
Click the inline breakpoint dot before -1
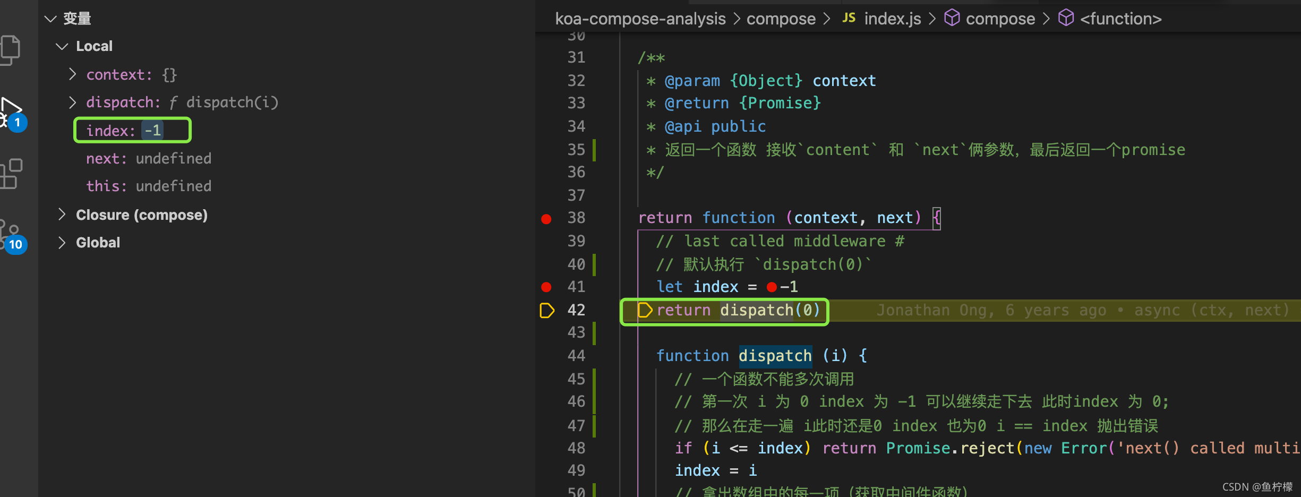tap(772, 287)
